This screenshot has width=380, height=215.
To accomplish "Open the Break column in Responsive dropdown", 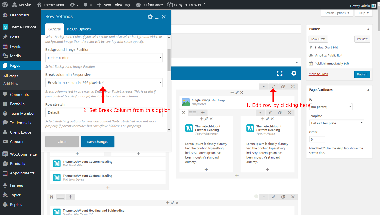I will tap(104, 83).
